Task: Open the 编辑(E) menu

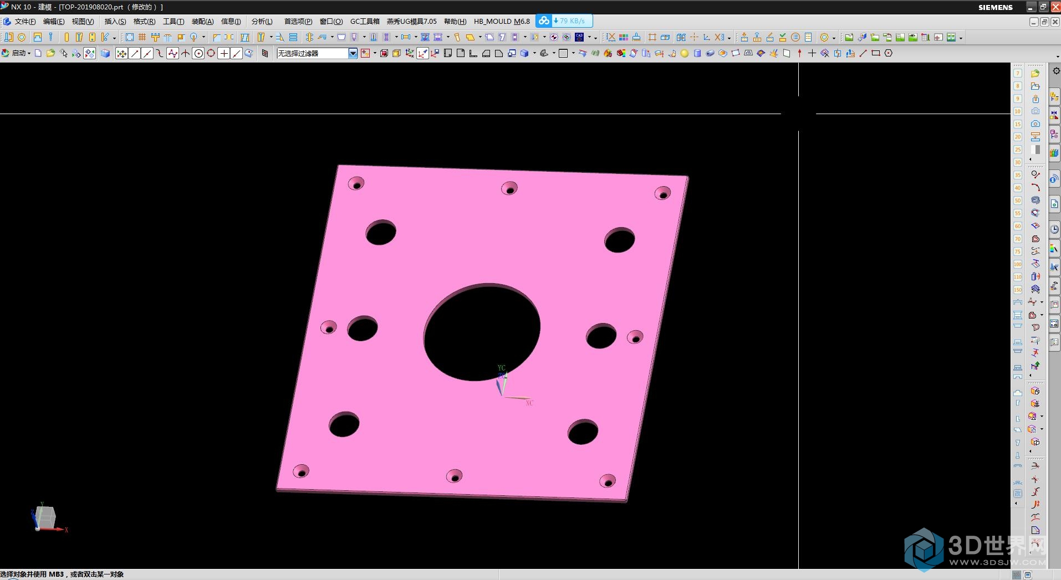Action: (x=54, y=22)
